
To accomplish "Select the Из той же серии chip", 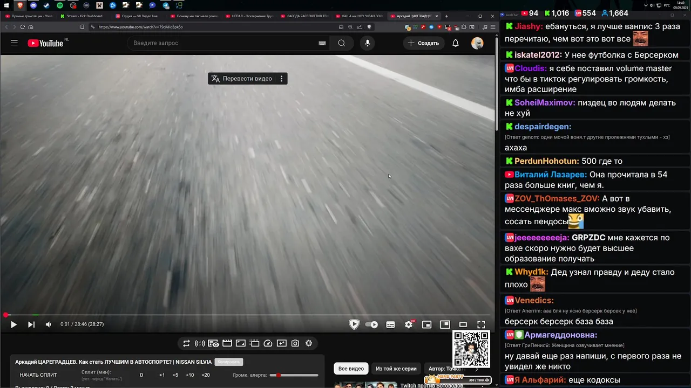I will 396,369.
